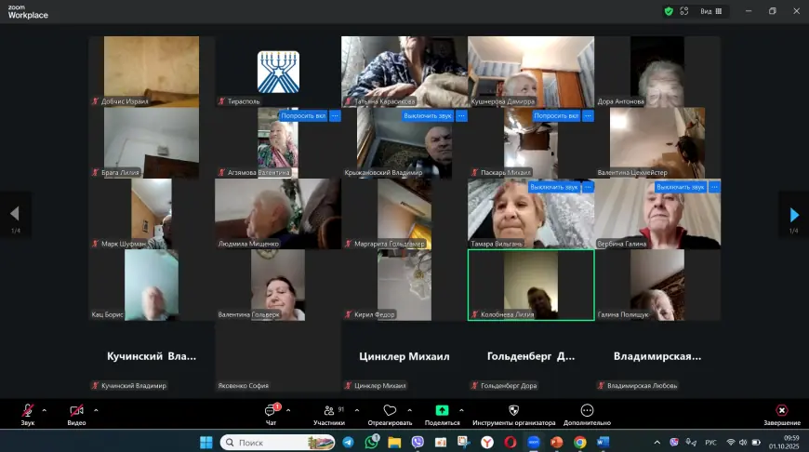Open the Chat panel icon

(x=272, y=410)
